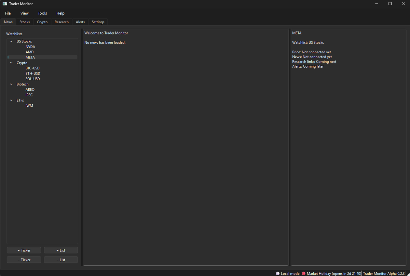410x276 pixels.
Task: Click the Market Holiday countdown text
Action: click(x=334, y=274)
